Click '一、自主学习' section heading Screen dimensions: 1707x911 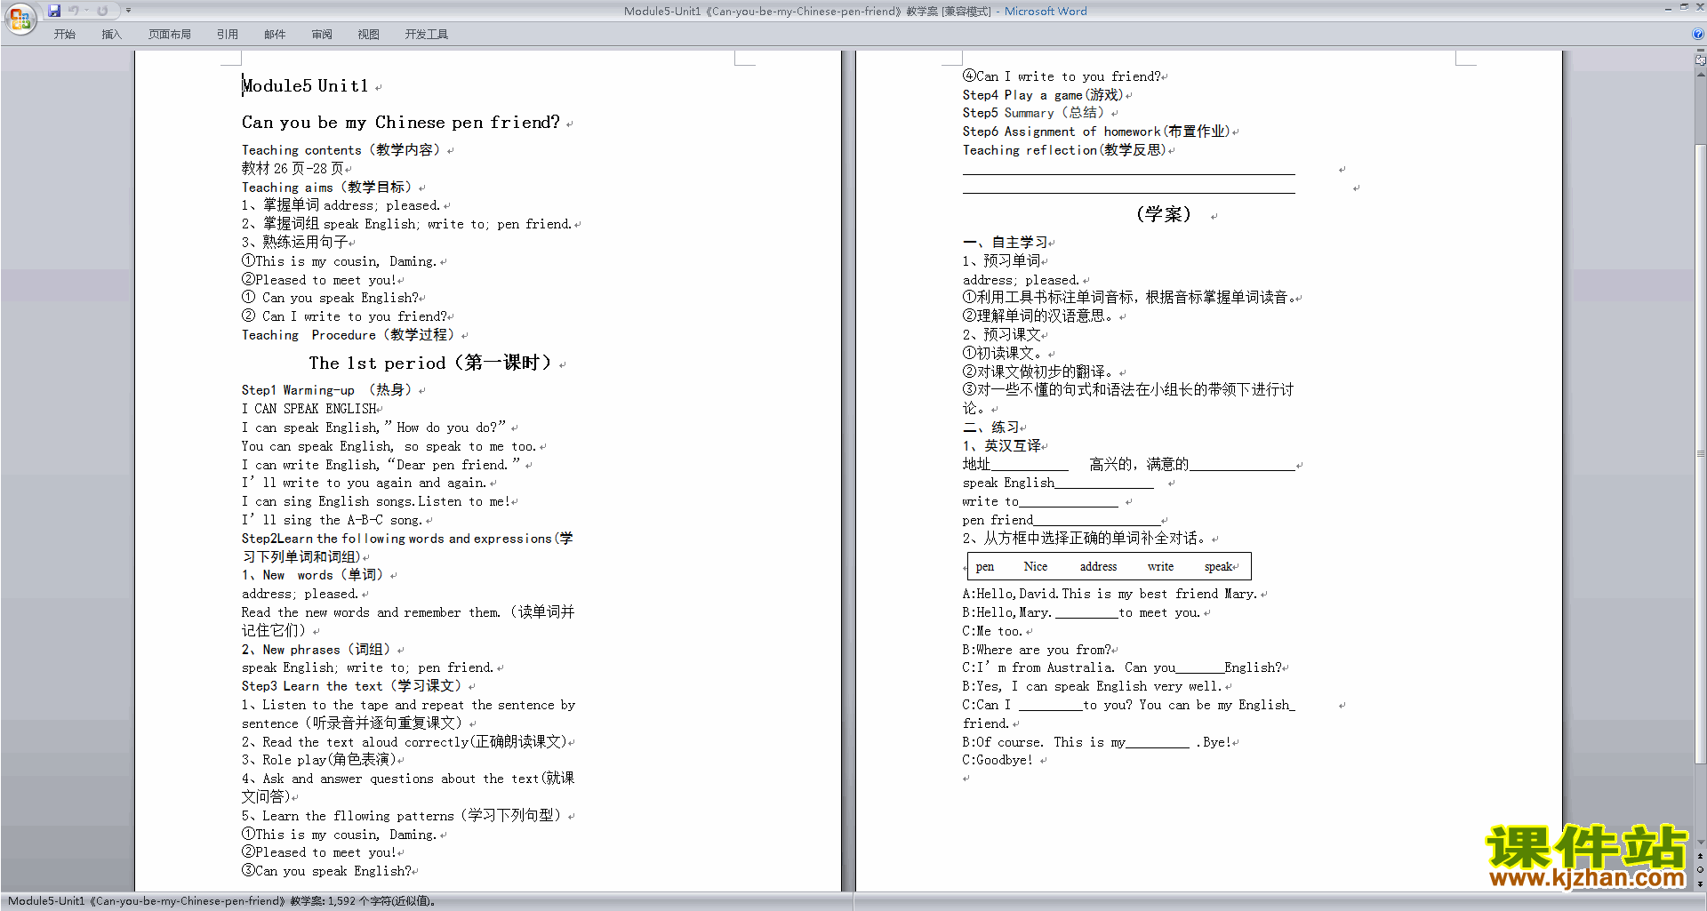(1006, 243)
